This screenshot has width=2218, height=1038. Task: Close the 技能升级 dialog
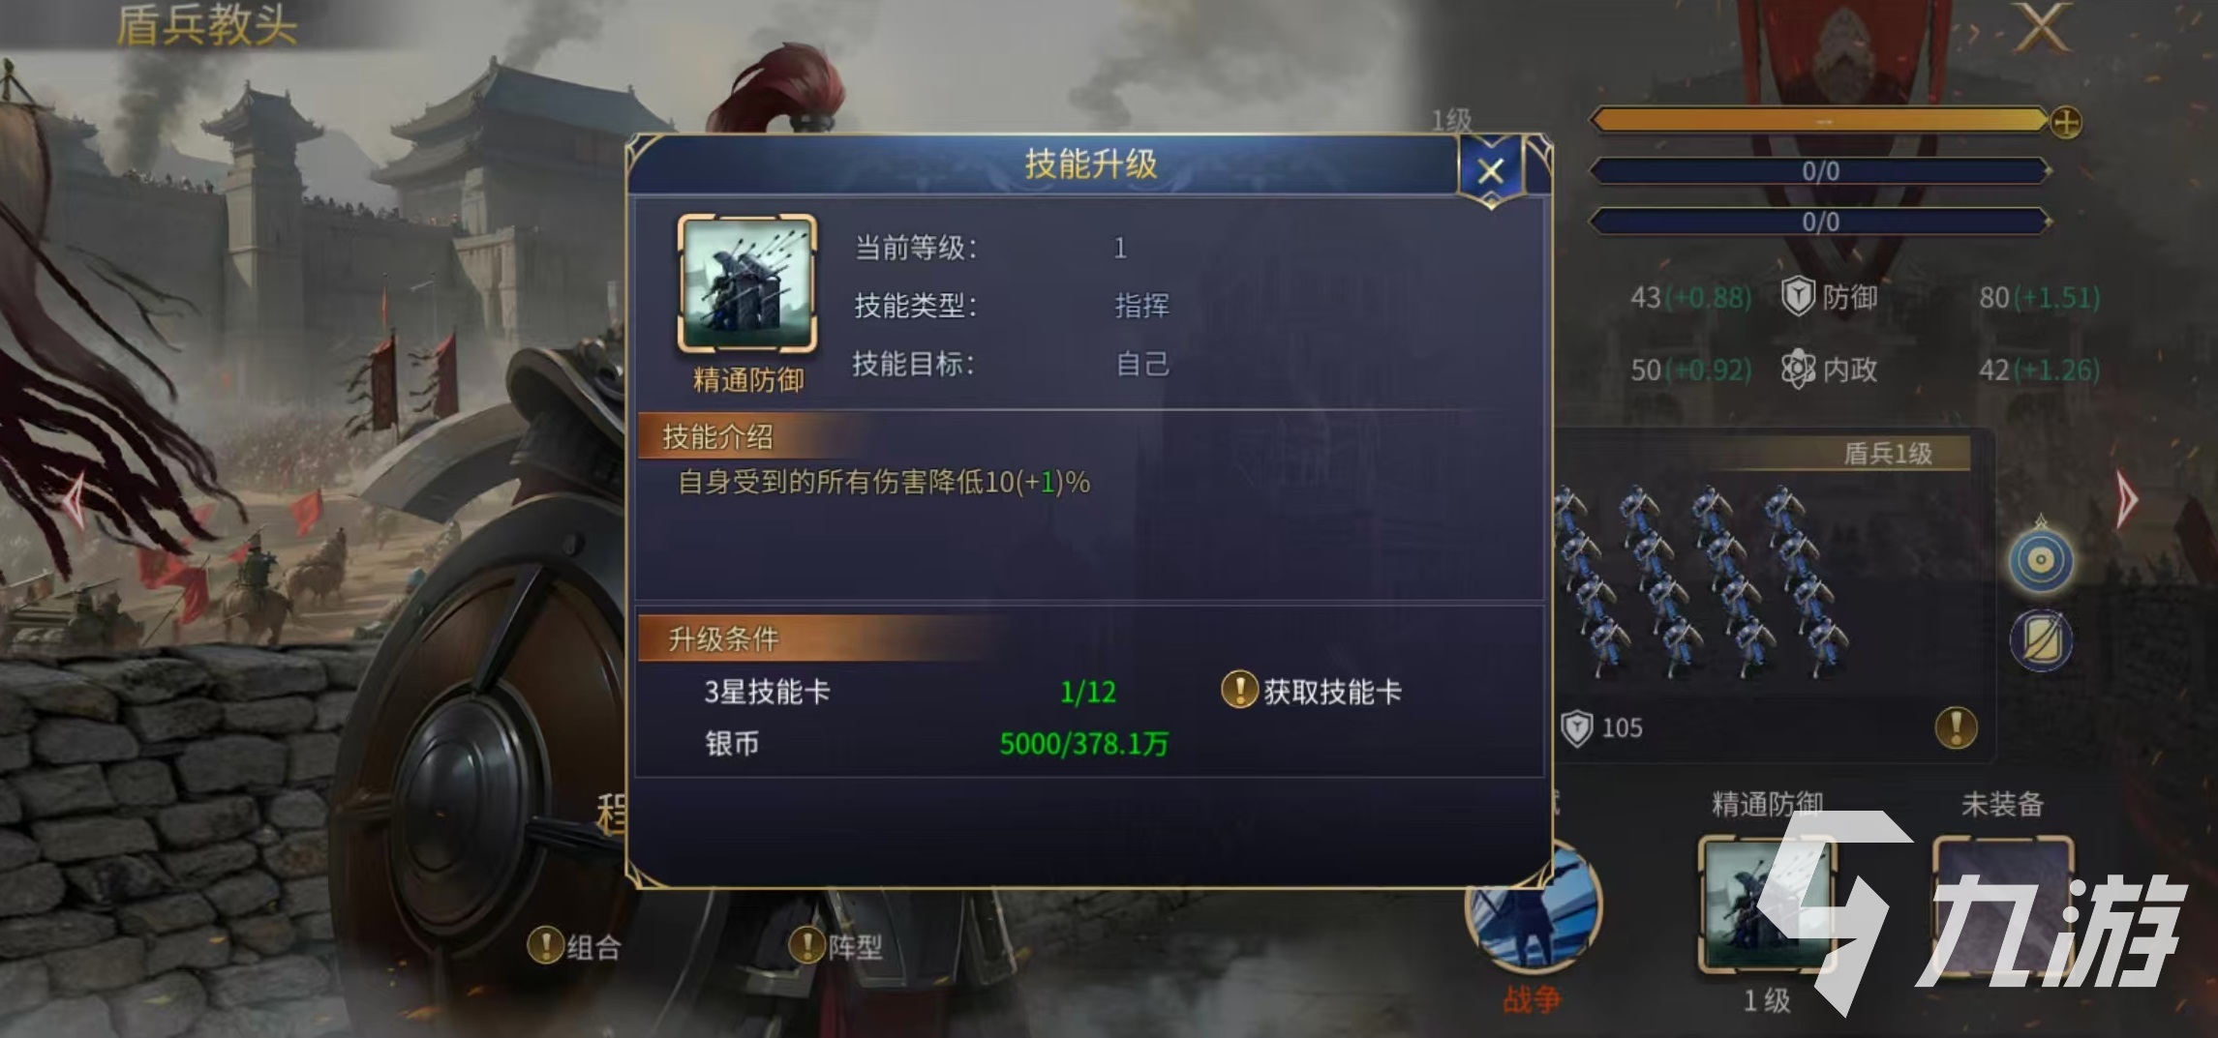coord(1491,171)
